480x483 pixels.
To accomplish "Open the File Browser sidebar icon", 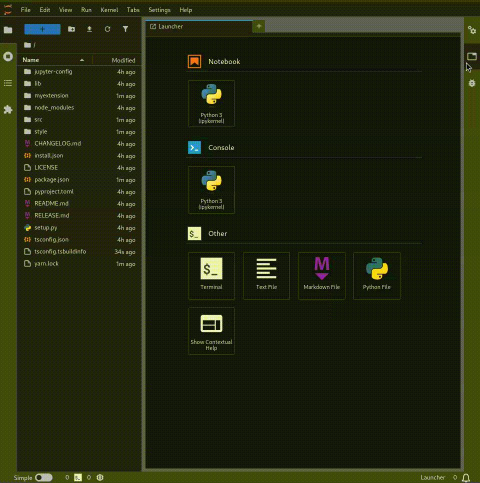I will coord(8,30).
